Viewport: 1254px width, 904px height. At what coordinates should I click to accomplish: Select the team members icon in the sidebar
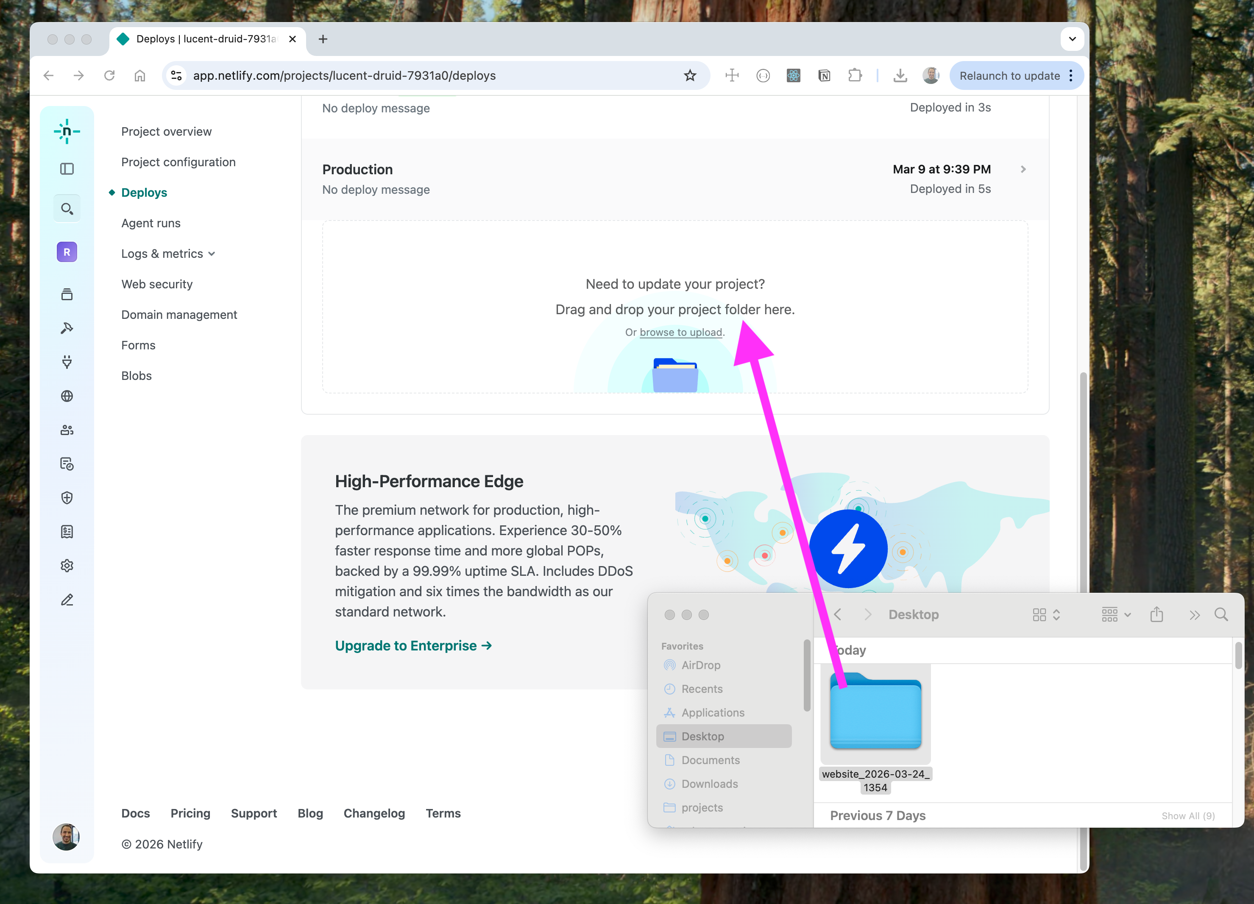tap(67, 430)
